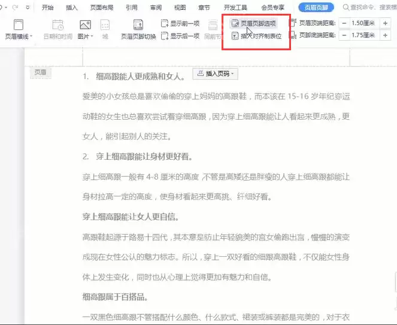Click line starting 女人，能引起别人的关注
The width and height of the screenshot is (397, 325).
click(127, 136)
